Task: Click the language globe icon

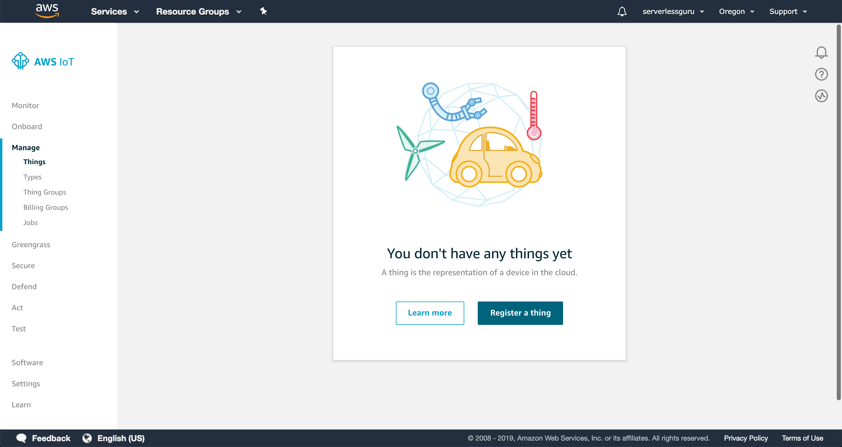Action: pos(87,438)
